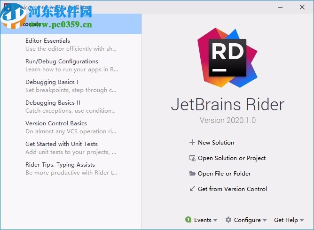Click the plus icon beside New Solution
Screen dimensions: 314x230
click(192, 142)
